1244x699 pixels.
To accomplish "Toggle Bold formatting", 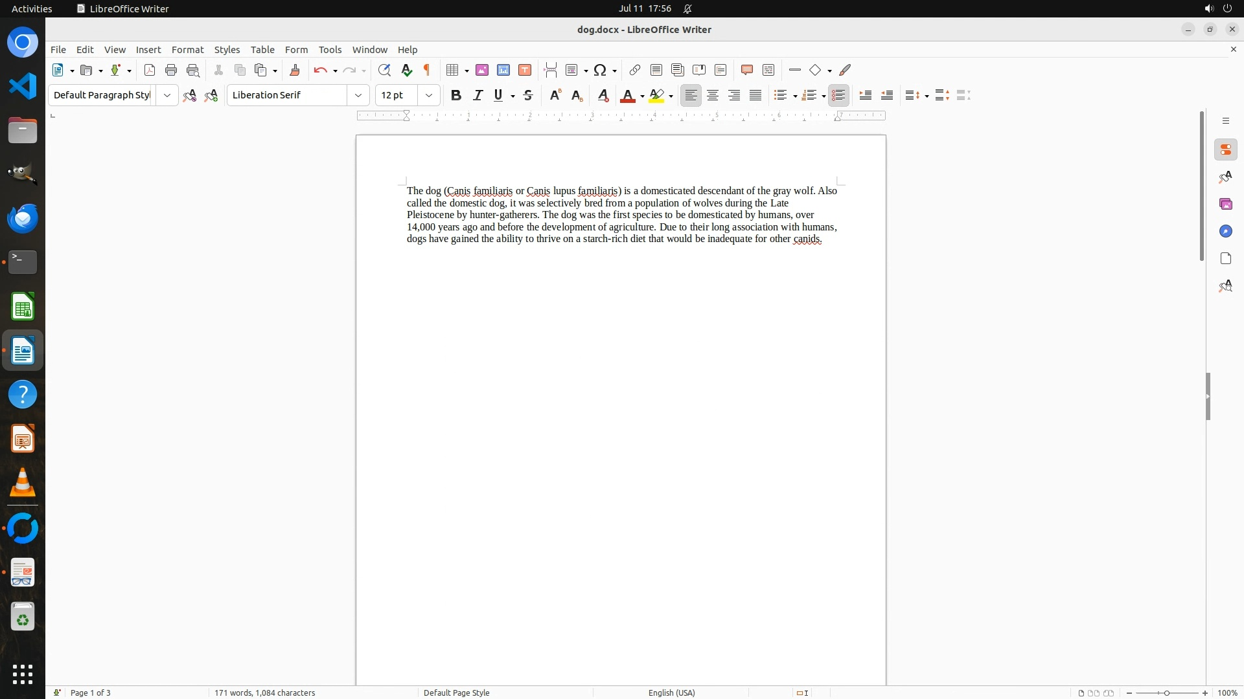I will tap(456, 96).
